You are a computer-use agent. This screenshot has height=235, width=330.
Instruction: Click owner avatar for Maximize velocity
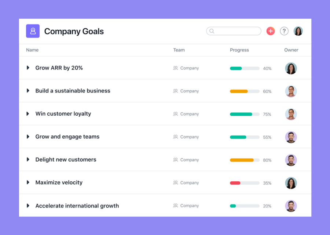click(x=291, y=183)
